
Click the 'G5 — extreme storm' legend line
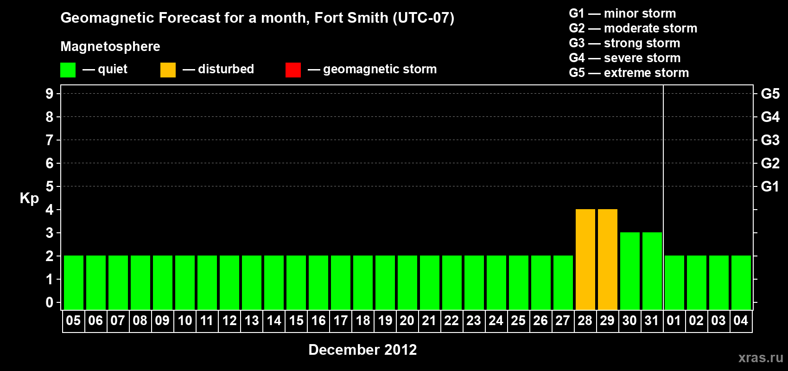(x=629, y=73)
